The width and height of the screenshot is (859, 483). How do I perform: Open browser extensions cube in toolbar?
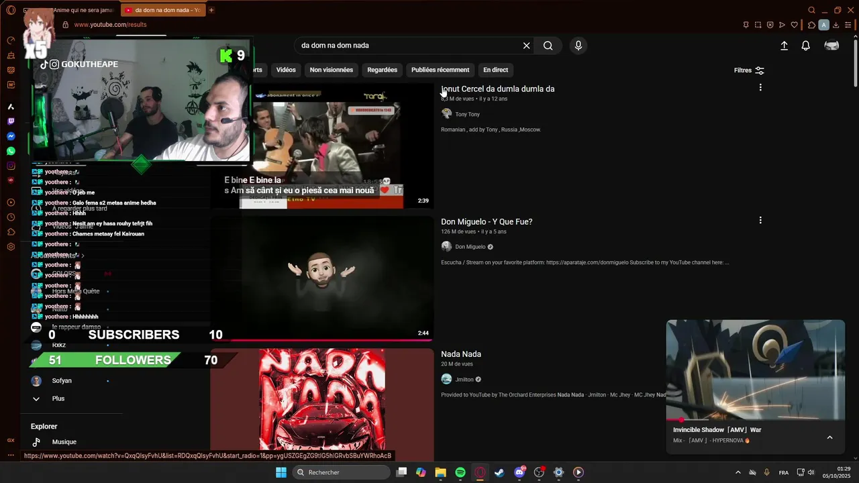pyautogui.click(x=811, y=25)
